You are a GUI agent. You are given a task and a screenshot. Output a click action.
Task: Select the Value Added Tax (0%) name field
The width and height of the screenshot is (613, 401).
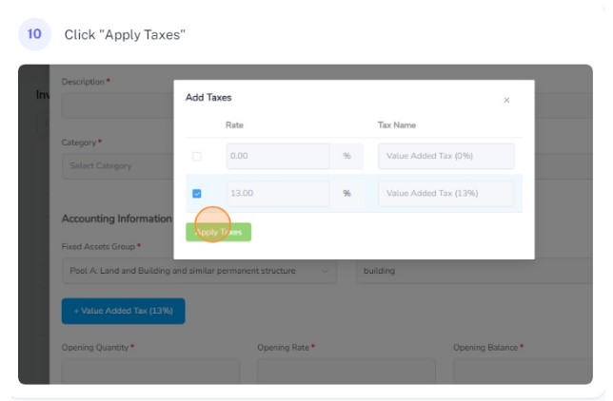click(x=446, y=156)
